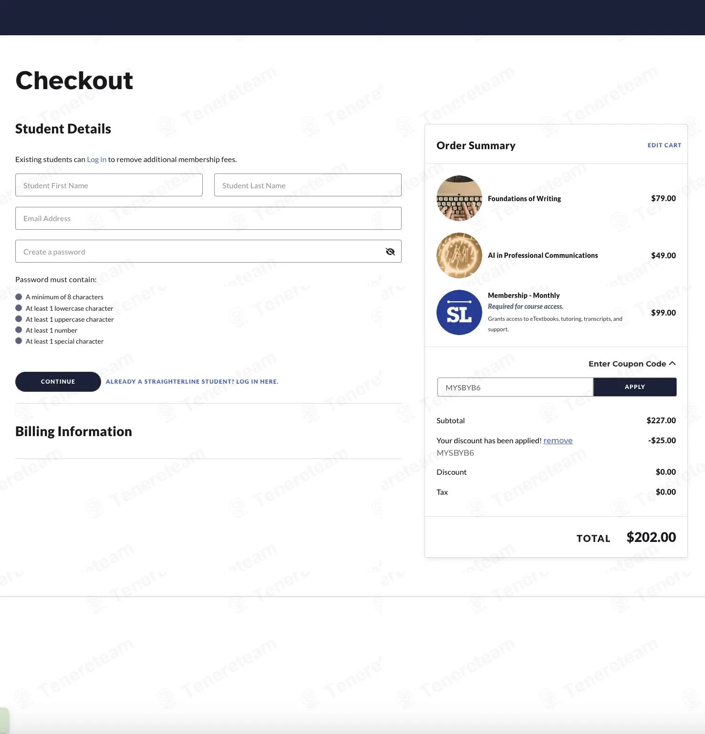Click 'At least 1 special character' requirement

(x=64, y=341)
